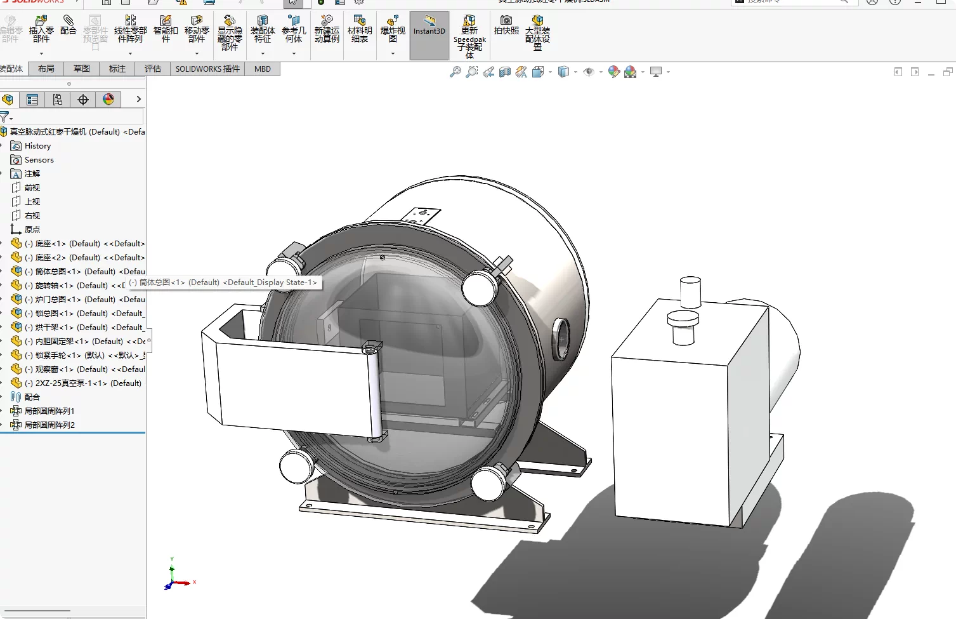The height and width of the screenshot is (619, 956).
Task: Click into the feature tree filter field
Action: pos(78,117)
